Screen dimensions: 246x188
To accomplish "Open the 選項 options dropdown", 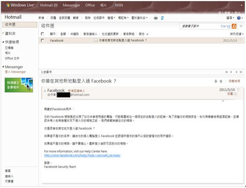I will coord(230,18).
